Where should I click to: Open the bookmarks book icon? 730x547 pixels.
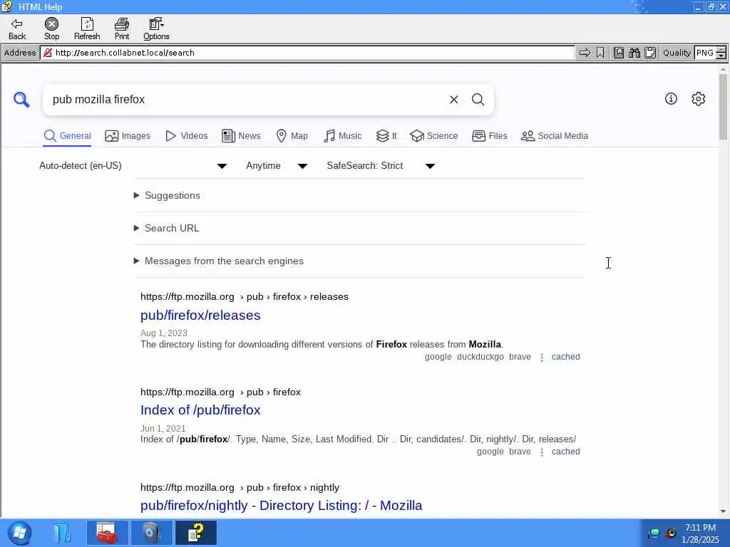tap(618, 53)
